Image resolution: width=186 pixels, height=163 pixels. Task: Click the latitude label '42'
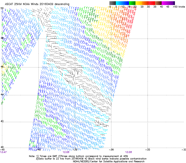tap(2, 121)
